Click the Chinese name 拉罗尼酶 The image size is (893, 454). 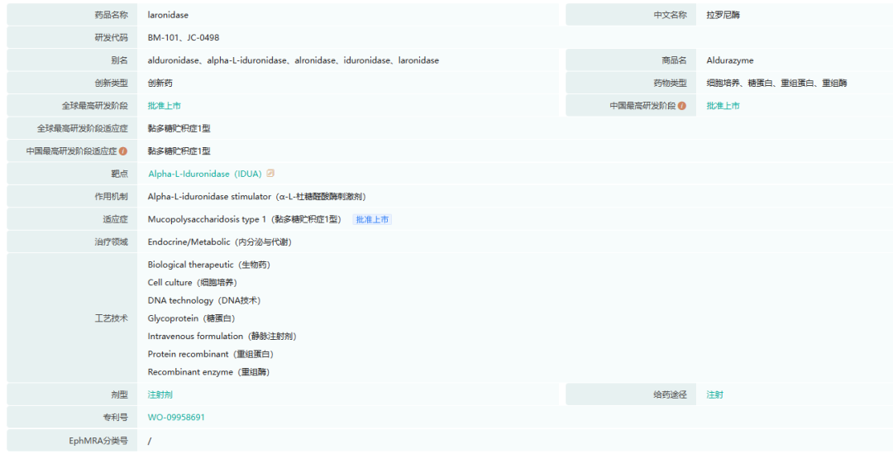point(723,15)
